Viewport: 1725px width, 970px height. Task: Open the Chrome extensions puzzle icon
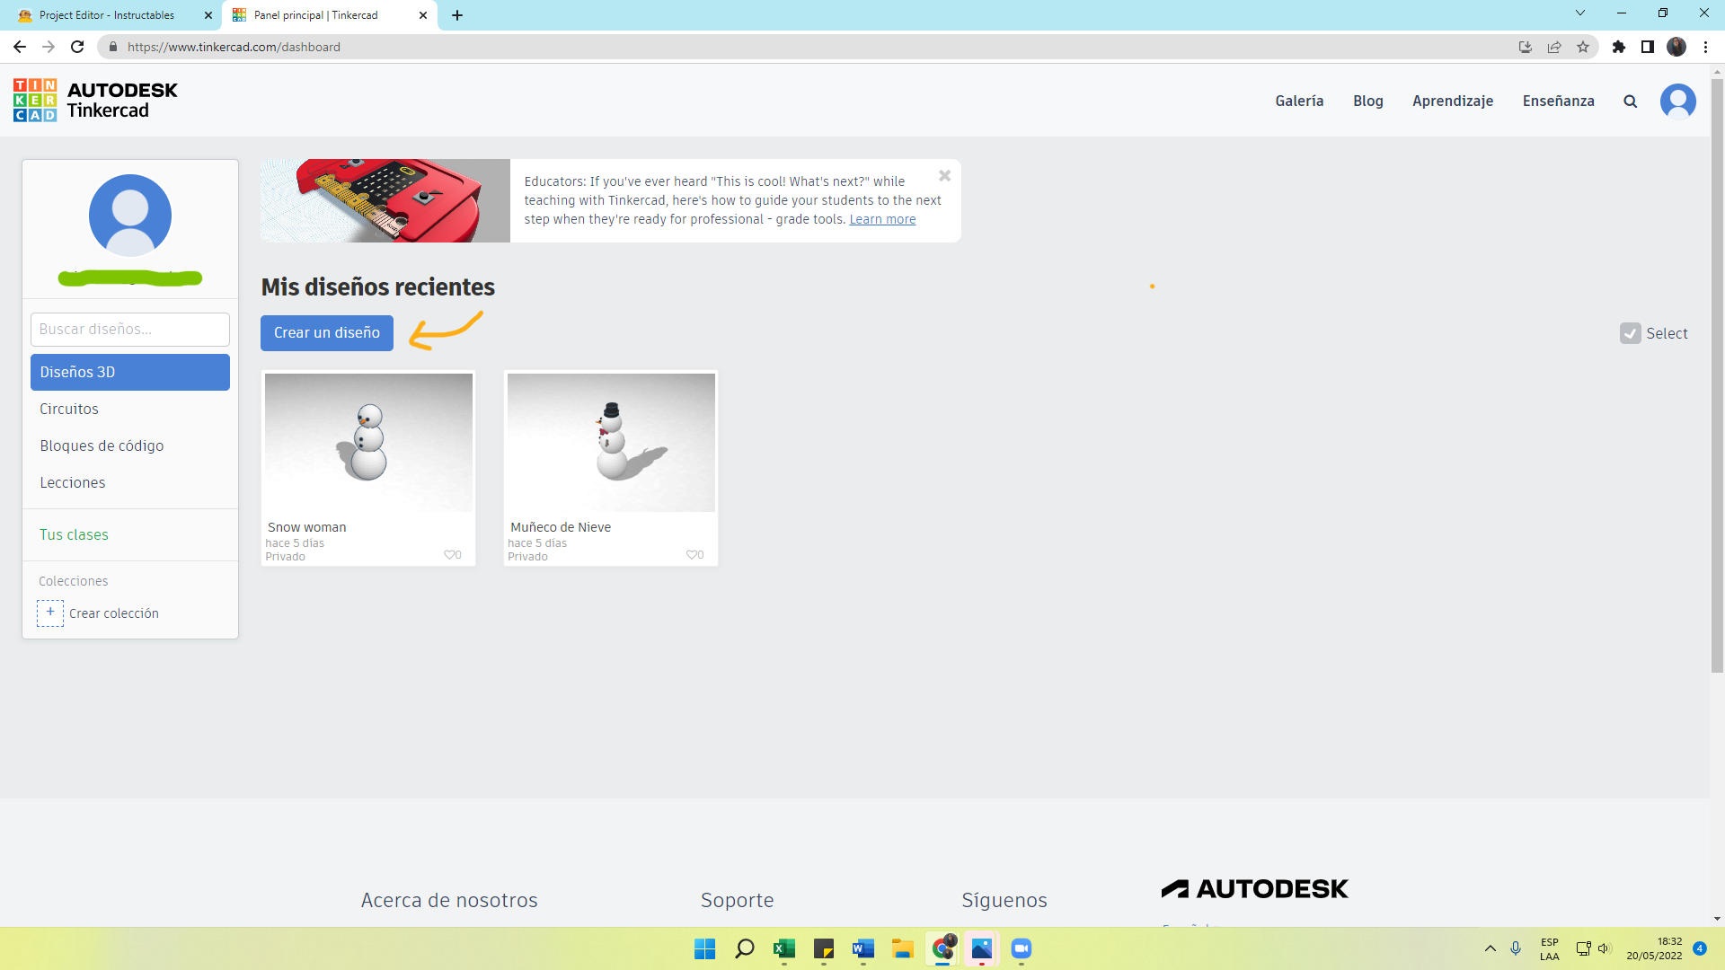(1619, 47)
